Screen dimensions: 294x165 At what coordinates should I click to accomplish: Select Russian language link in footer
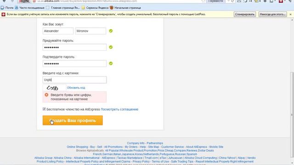pyautogui.click(x=181, y=154)
